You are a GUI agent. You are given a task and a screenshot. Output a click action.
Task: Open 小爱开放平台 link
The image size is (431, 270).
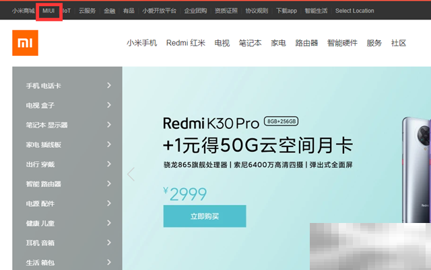(x=159, y=11)
